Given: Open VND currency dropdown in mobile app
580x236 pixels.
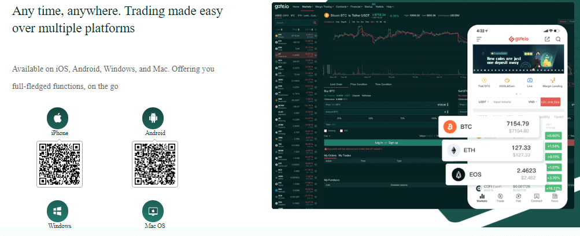Looking at the screenshot, I should pyautogui.click(x=533, y=102).
